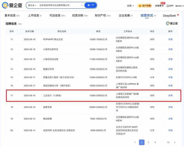Click the current page 2 button

142,142
